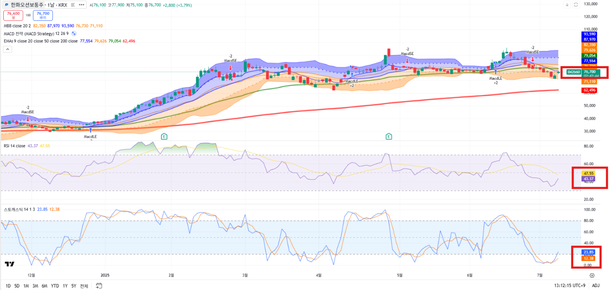Click the green 79,054 price axis label
Image resolution: width=609 pixels, height=290 pixels.
click(x=589, y=55)
